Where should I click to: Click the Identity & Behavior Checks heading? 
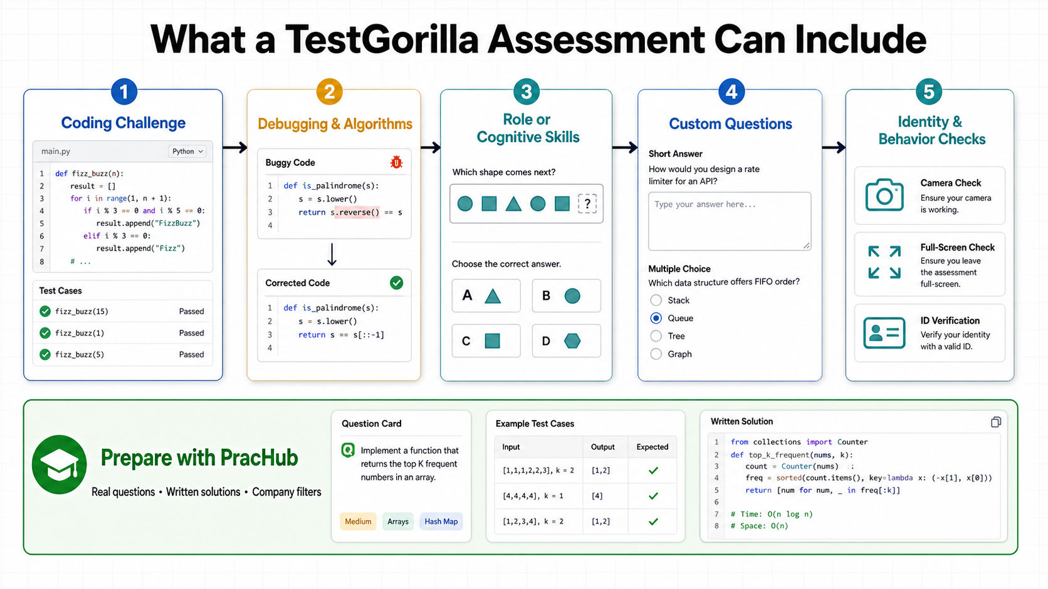931,130
